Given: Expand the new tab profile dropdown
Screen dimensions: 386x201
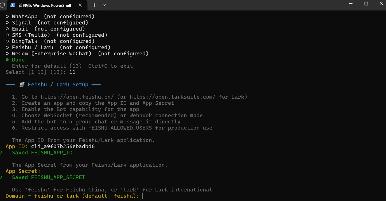Looking at the screenshot, I should coord(104,5).
